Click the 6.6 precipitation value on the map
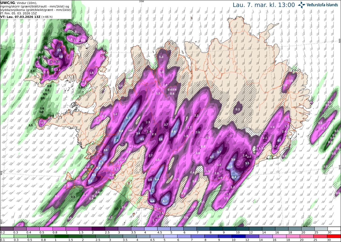 coord(173,132)
